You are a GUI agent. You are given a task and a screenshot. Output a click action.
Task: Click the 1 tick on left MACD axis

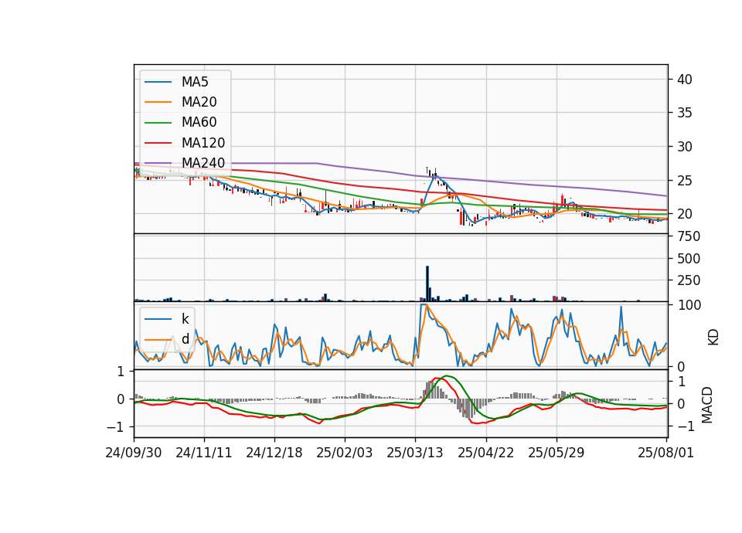(121, 372)
